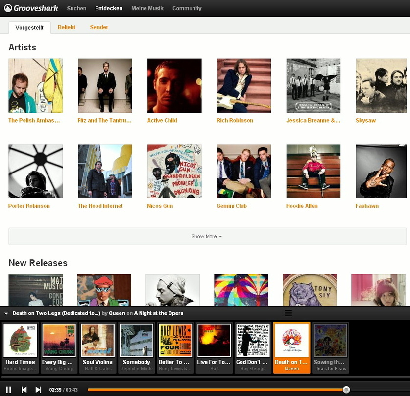Open Gemini Club artist link
The width and height of the screenshot is (410, 396).
click(x=232, y=206)
